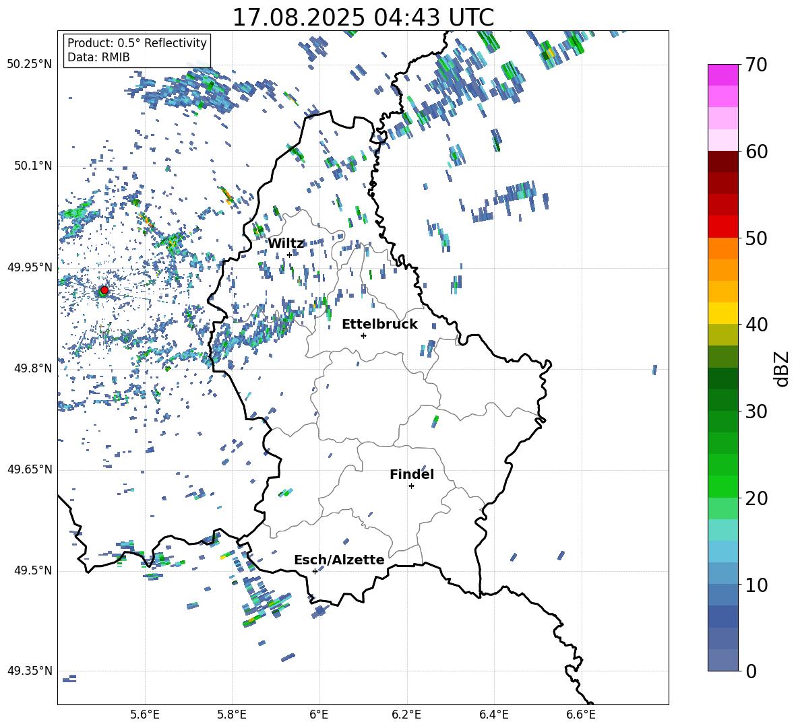Click the 49.8°N latitude label
798x728 pixels.
pos(32,368)
